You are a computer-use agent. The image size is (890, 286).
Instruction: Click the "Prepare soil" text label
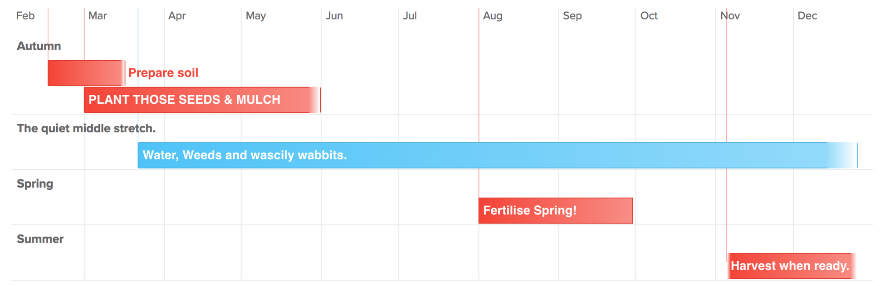163,73
